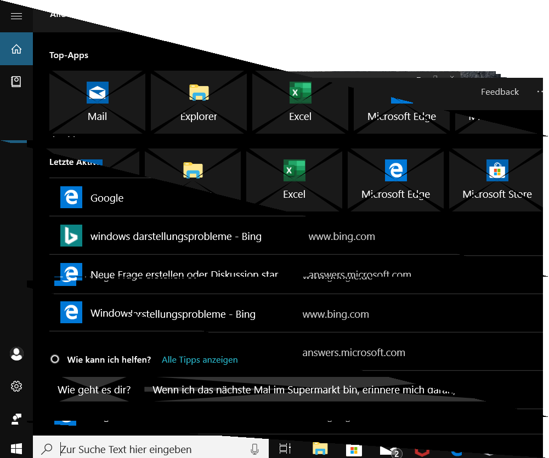Launch the Excel tile in the upper Top-Apps row
This screenshot has height=458, width=549.
301,102
